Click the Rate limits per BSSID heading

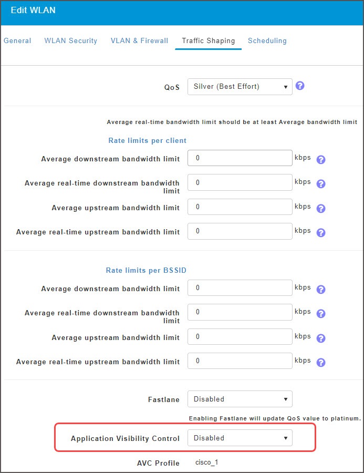(x=145, y=270)
